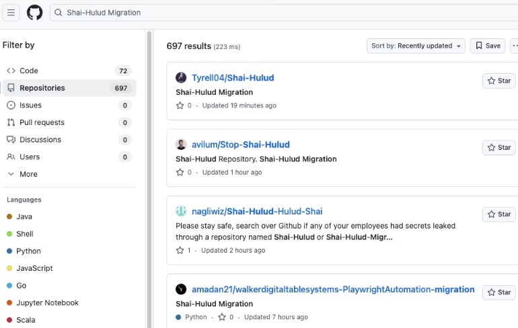Click the 'Filter by' heading
This screenshot has width=518, height=328.
19,45
